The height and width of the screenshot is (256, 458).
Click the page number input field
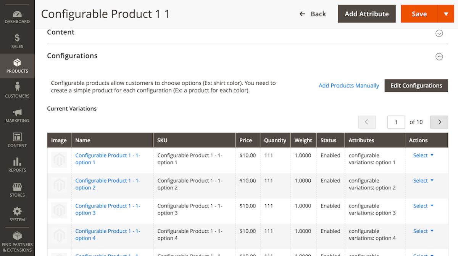(x=396, y=122)
